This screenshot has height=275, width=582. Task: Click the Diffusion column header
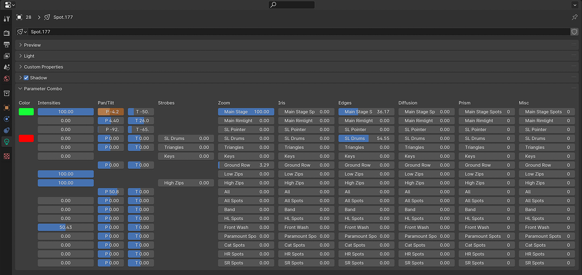pos(408,103)
